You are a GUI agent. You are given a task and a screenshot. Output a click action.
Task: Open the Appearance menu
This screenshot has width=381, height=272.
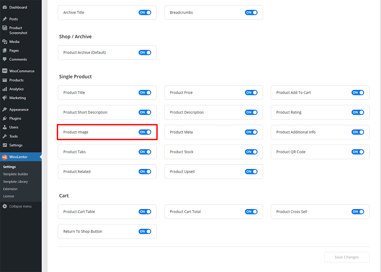coord(19,109)
